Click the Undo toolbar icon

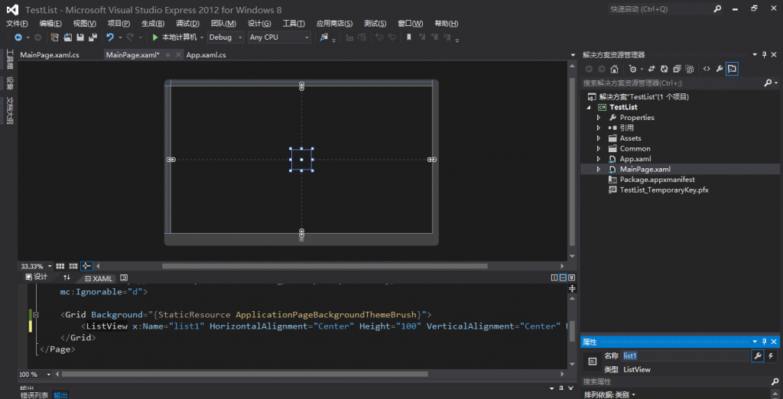110,37
